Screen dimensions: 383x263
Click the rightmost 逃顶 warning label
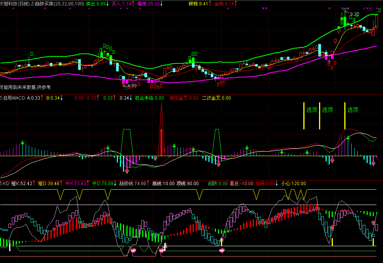(353, 110)
